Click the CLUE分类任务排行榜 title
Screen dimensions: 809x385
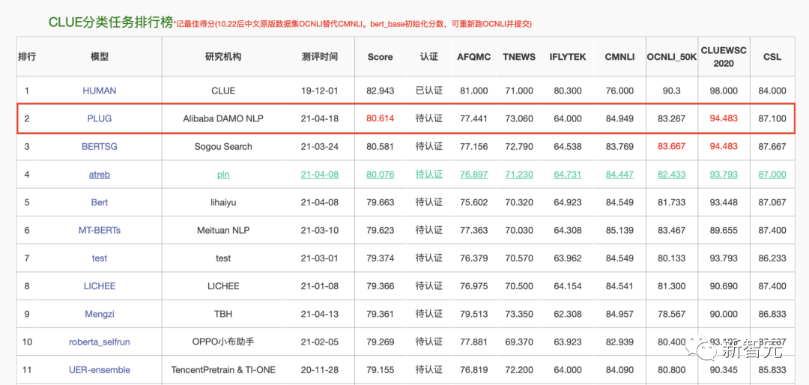click(x=110, y=22)
